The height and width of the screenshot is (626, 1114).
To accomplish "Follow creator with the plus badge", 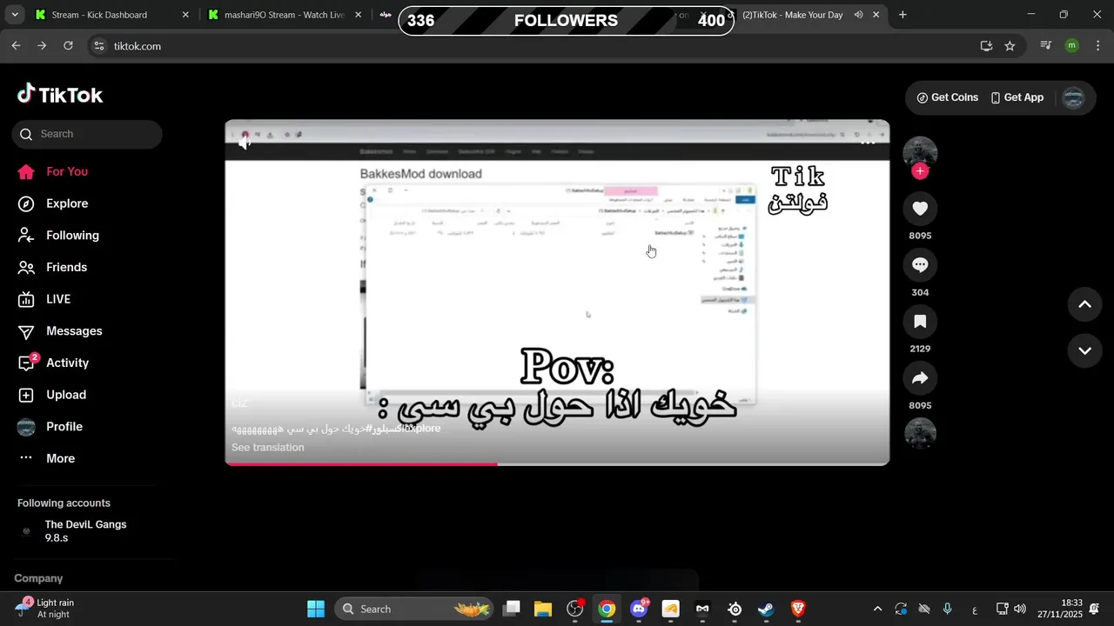I will pos(920,171).
